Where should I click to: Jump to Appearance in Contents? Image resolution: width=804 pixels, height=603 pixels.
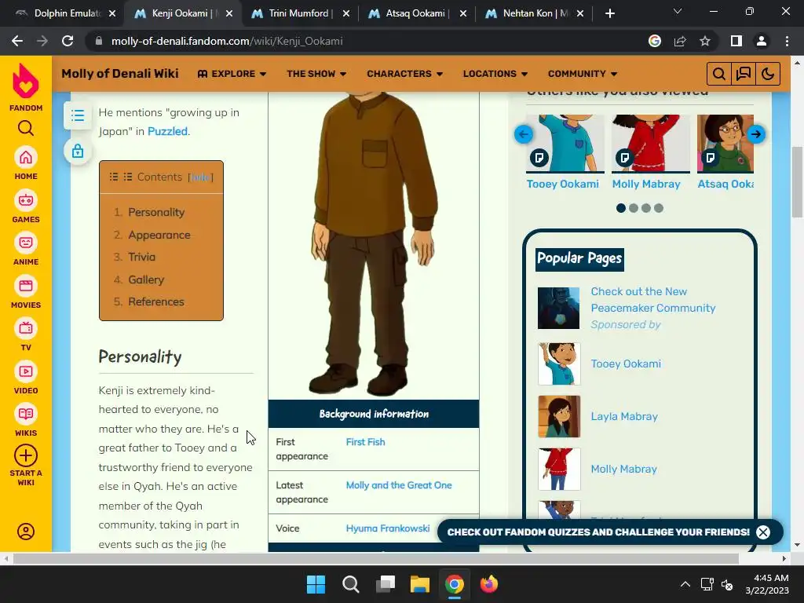159,235
